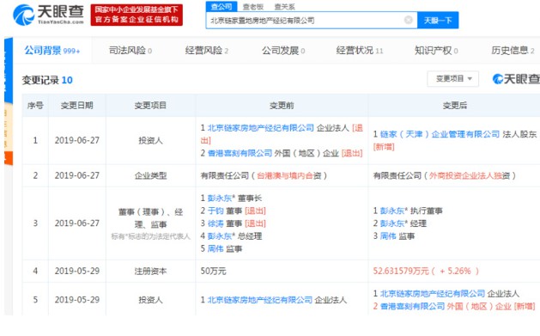Viewport: 540px width, 336px height.
Task: Select the 变更前 column header
Action: [282, 106]
